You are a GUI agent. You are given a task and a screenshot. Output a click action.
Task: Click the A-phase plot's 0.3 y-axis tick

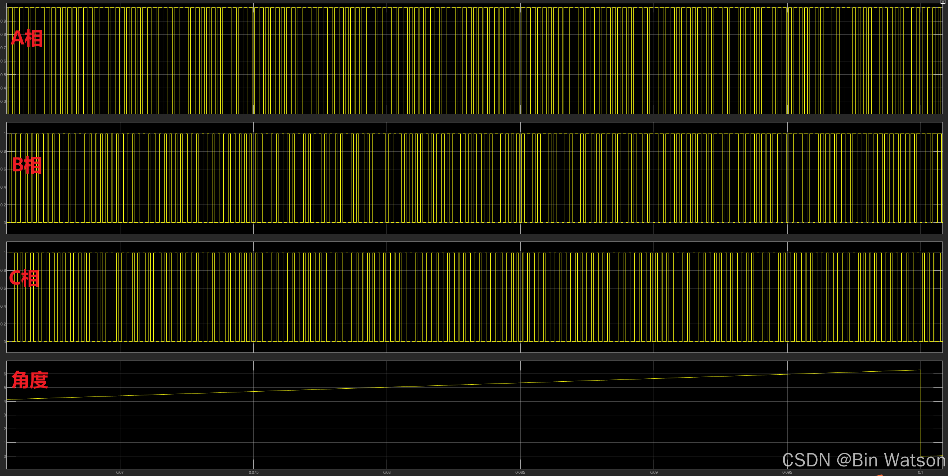[3, 101]
